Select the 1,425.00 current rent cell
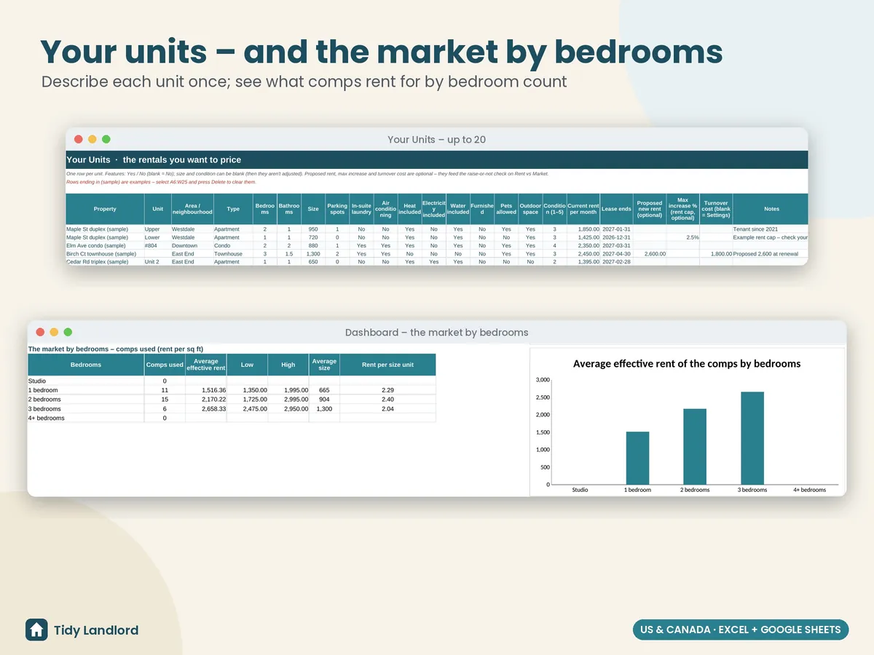The width and height of the screenshot is (874, 655). coord(583,237)
